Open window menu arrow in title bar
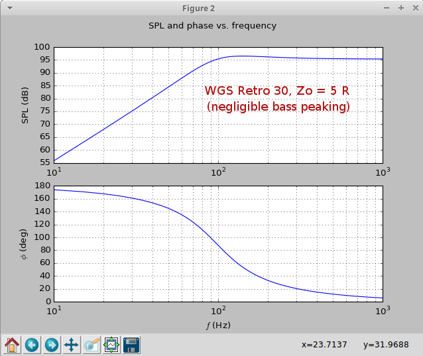423x356 pixels. click(x=10, y=8)
